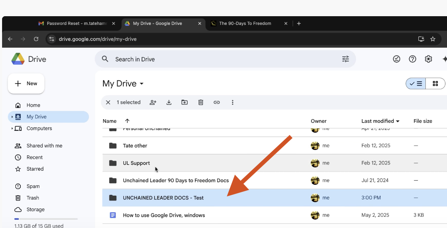447x228 pixels.
Task: Copy link icon in selection toolbar
Action: 217,102
